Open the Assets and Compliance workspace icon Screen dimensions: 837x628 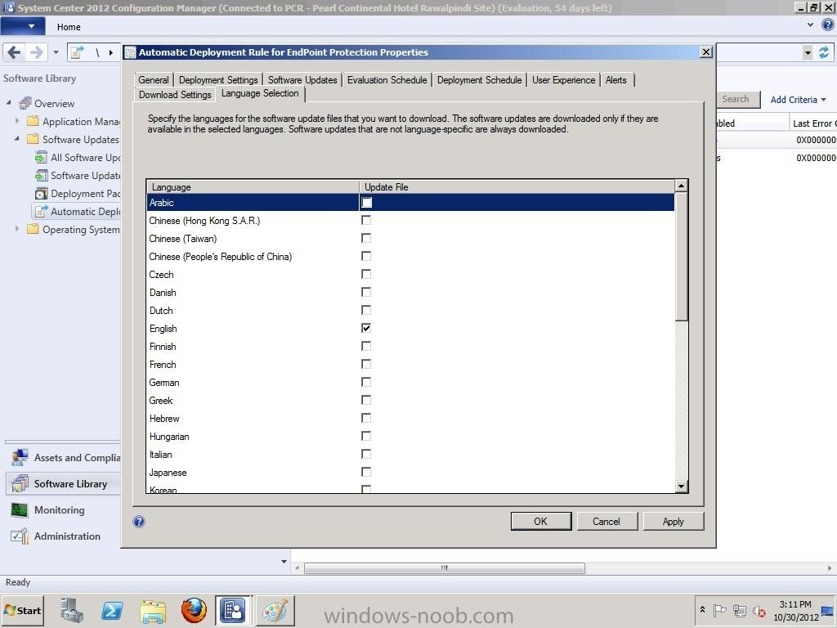pyautogui.click(x=20, y=458)
